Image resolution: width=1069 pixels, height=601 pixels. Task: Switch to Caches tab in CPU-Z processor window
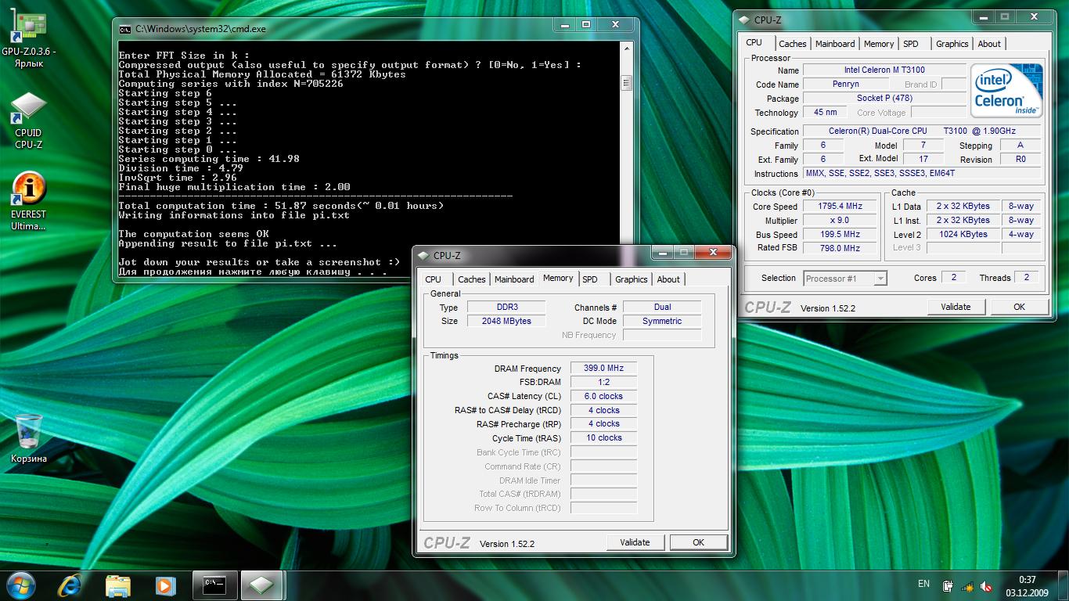[x=792, y=44]
